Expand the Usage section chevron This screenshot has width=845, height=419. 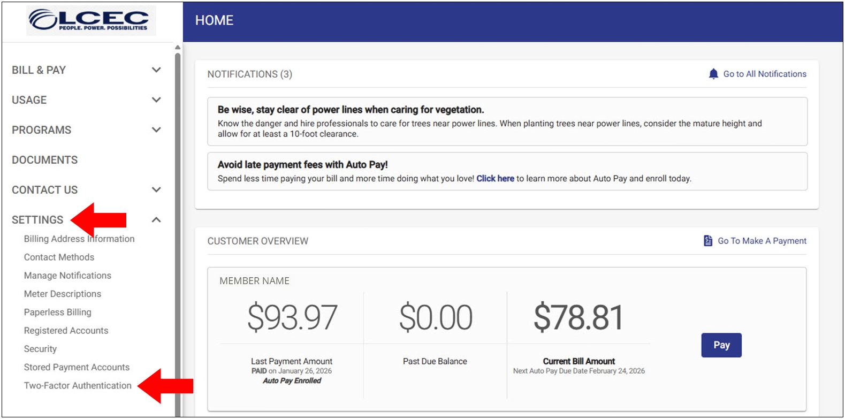(x=156, y=100)
